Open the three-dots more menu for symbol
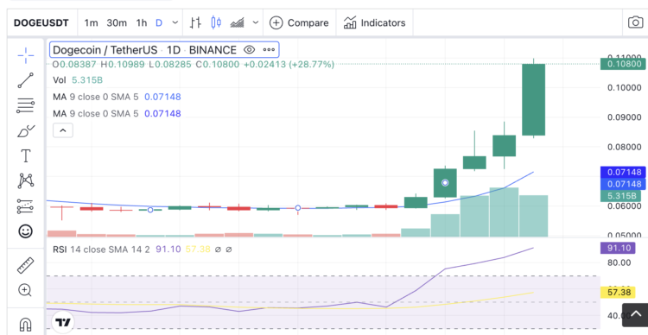This screenshot has height=335, width=648. (269, 50)
